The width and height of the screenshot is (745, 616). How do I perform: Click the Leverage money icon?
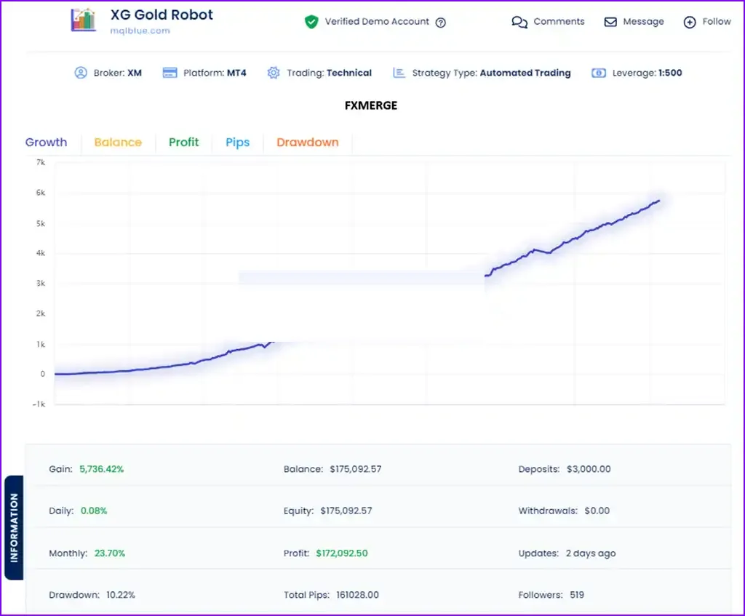pos(598,73)
